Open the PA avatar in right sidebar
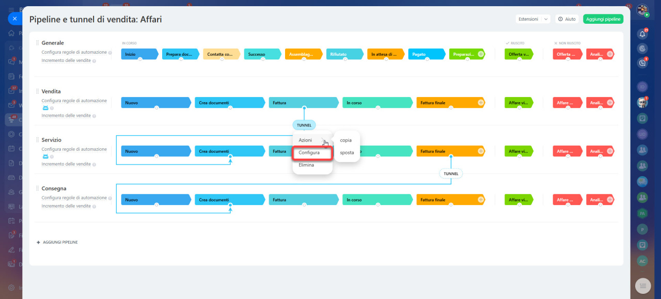This screenshot has height=299, width=661. pos(642,213)
